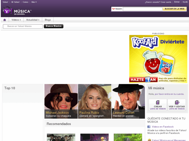Click Videos en Facebook link

click(x=163, y=127)
